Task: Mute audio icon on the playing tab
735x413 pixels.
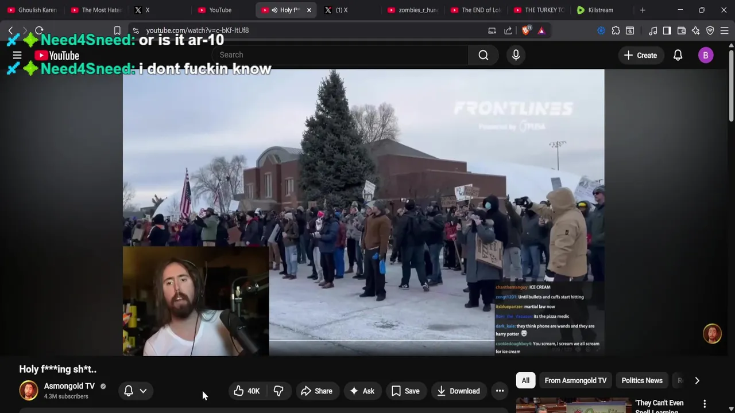Action: pos(274,10)
